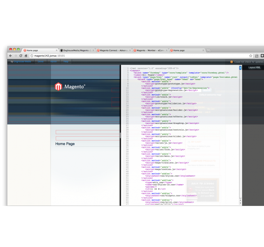Click the browser forward arrow
264x247 pixels.
click(x=16, y=56)
